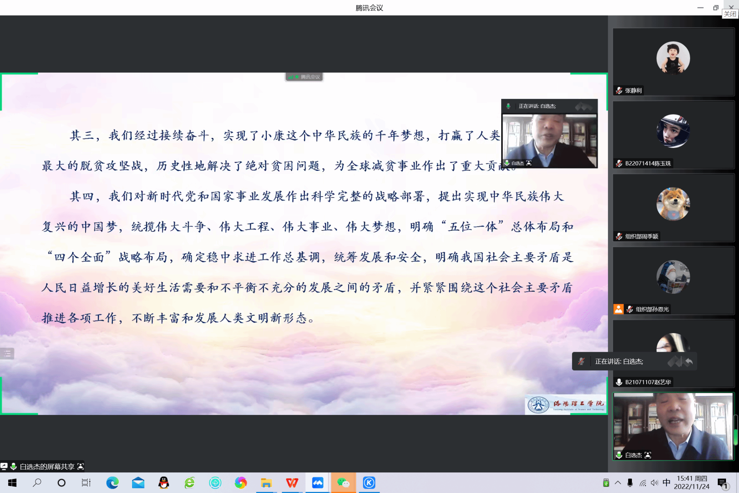Viewport: 739px width, 493px height.
Task: Select 白选杰 video tile in sidebar
Action: (673, 426)
